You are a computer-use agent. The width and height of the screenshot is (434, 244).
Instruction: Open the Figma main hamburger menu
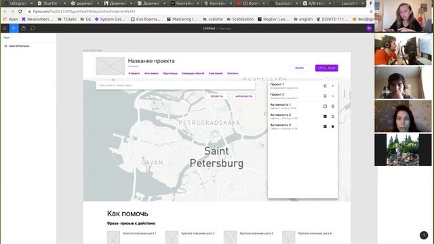point(5,28)
